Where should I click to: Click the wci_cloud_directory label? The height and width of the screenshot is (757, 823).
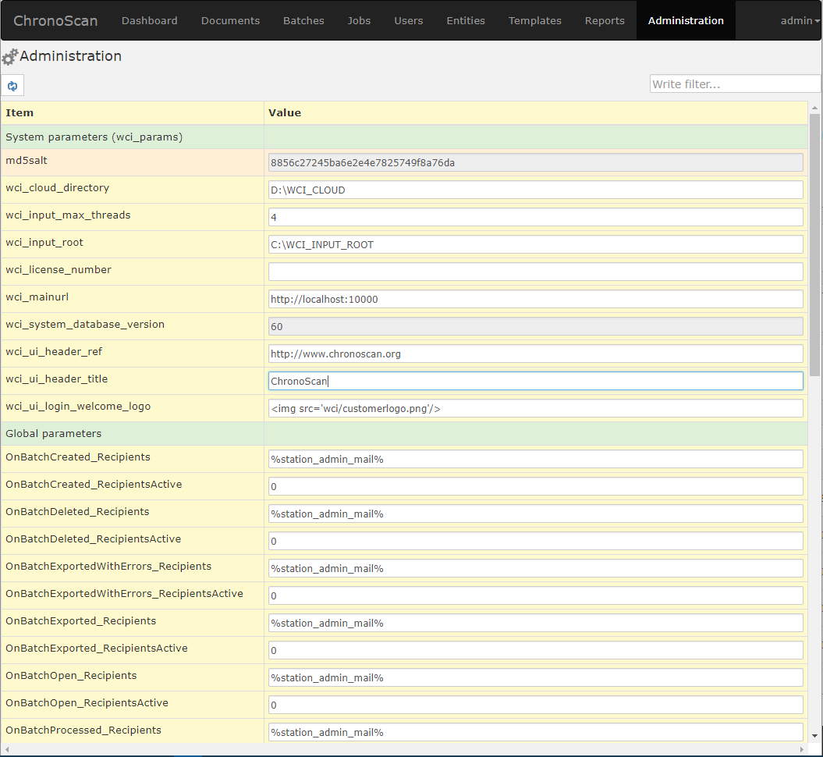coord(57,188)
